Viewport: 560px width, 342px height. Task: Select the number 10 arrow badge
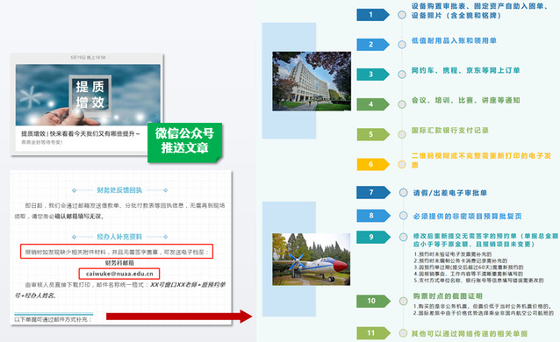373,301
